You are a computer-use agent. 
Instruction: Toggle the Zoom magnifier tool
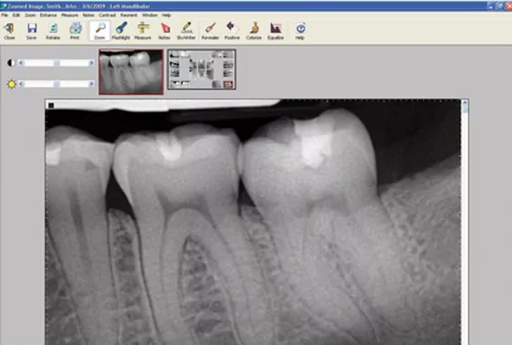(x=99, y=31)
